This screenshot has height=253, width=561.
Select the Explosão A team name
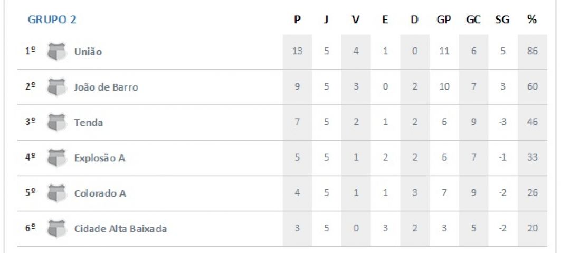[100, 158]
